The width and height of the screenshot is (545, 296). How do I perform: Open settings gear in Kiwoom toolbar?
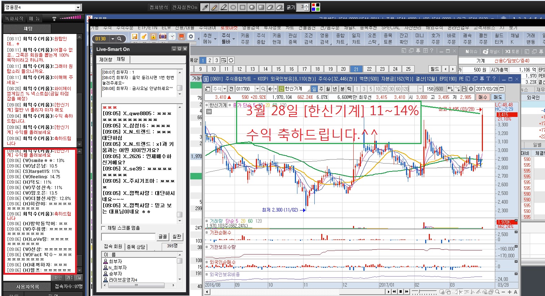(x=191, y=36)
